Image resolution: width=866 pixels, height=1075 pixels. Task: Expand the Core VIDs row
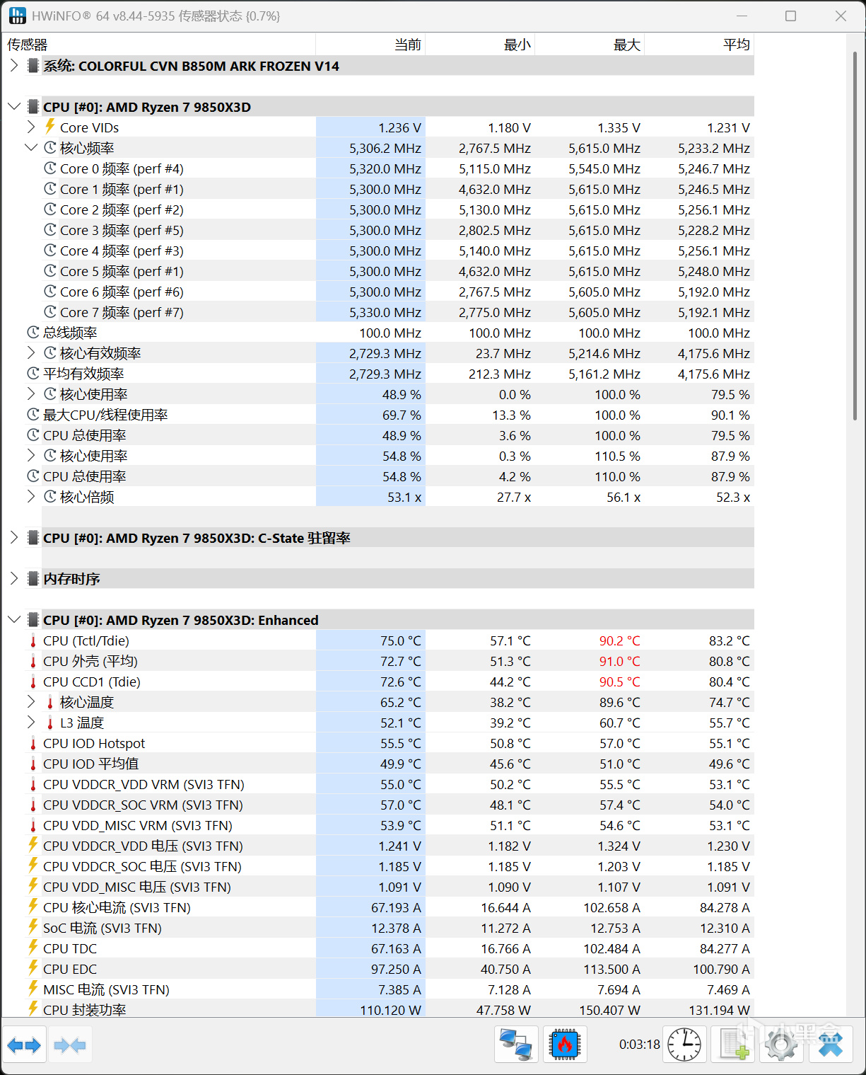click(x=31, y=127)
